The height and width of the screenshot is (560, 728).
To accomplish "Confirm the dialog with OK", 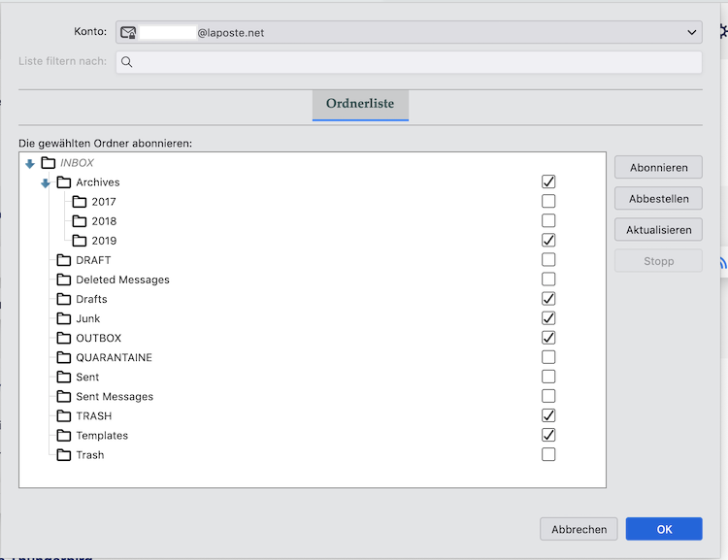I will (664, 529).
